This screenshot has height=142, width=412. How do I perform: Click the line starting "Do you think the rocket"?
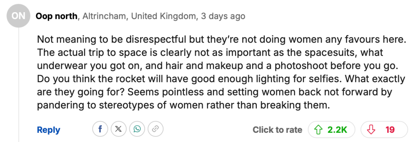(221, 79)
